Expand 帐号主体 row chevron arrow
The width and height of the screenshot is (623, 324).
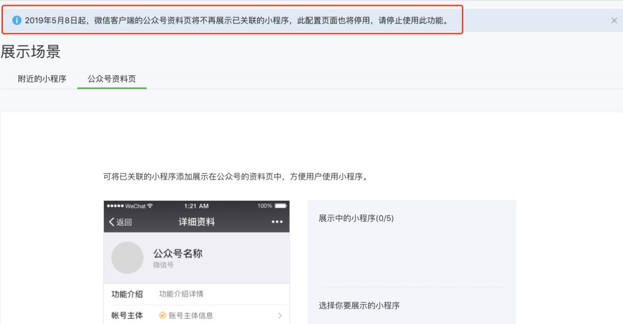[280, 316]
